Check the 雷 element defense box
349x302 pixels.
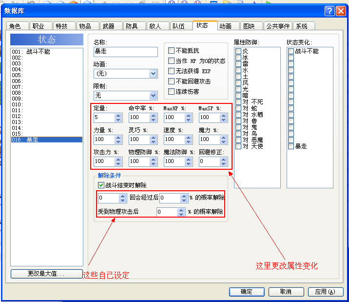tap(238, 64)
